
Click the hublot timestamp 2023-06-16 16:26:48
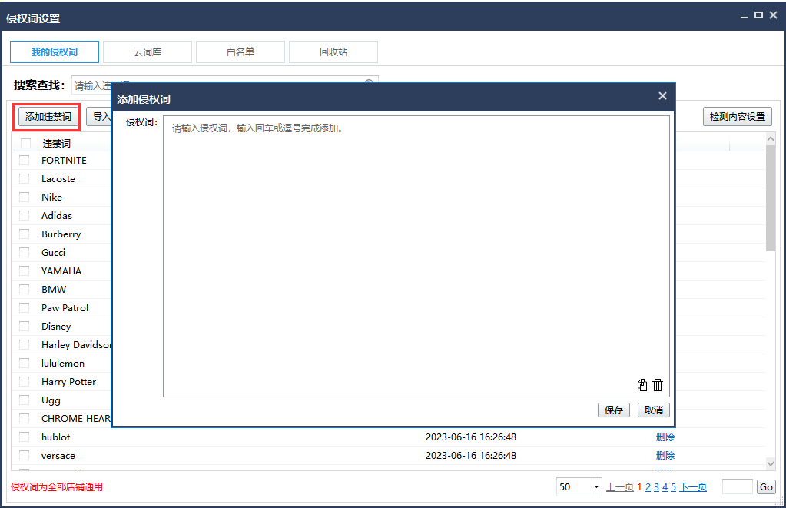[x=471, y=437]
